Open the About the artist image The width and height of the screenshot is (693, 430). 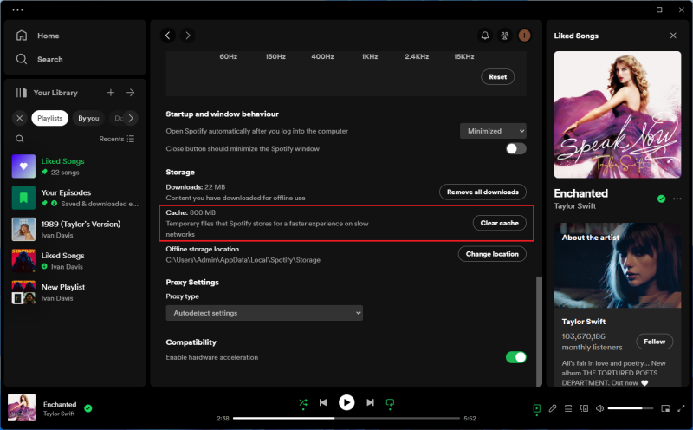tap(618, 265)
